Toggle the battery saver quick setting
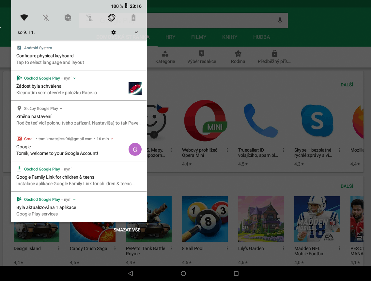 [133, 18]
